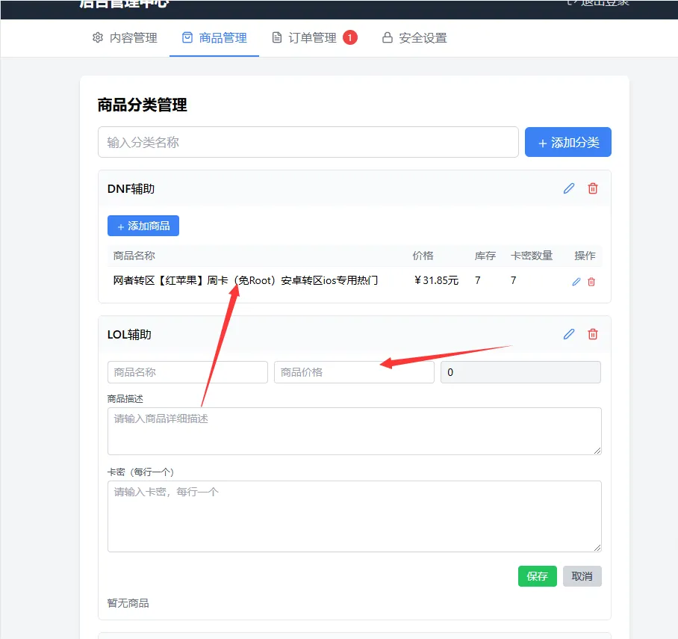The width and height of the screenshot is (678, 639).
Task: Click the lock icon beside 安全设置
Action: (x=386, y=38)
